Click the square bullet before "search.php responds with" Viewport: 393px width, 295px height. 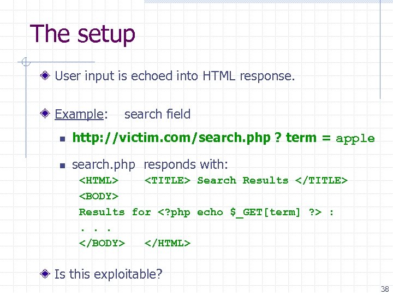click(x=63, y=166)
